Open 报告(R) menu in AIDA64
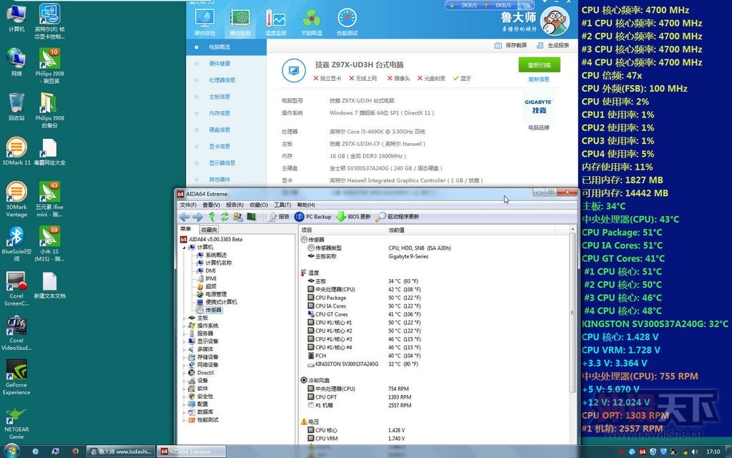This screenshot has width=732, height=458. [234, 205]
